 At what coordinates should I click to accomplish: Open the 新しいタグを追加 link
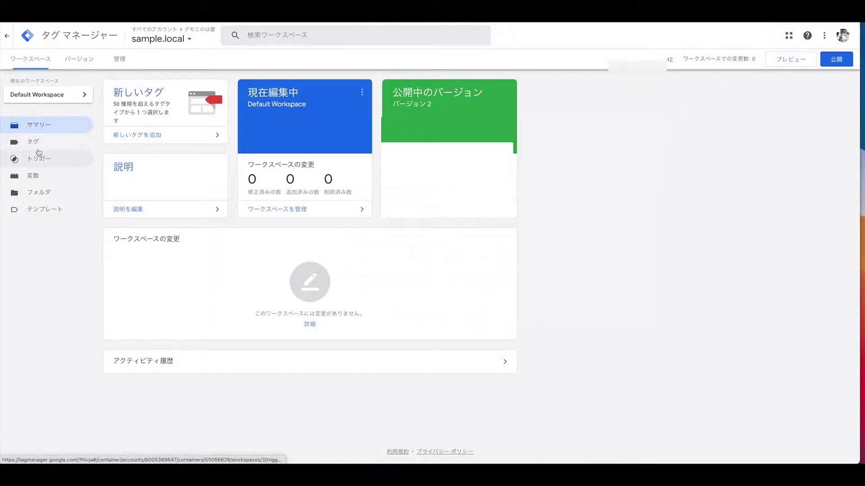137,135
